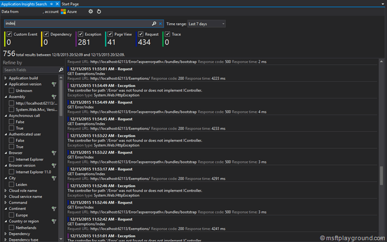Clear the search query with X icon
Screen dimensions: 387x242
(x=160, y=24)
